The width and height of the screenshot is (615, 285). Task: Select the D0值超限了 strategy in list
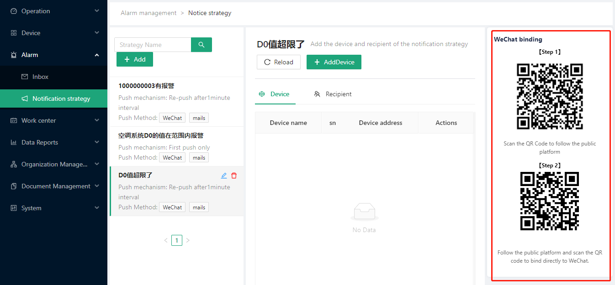pos(177,191)
